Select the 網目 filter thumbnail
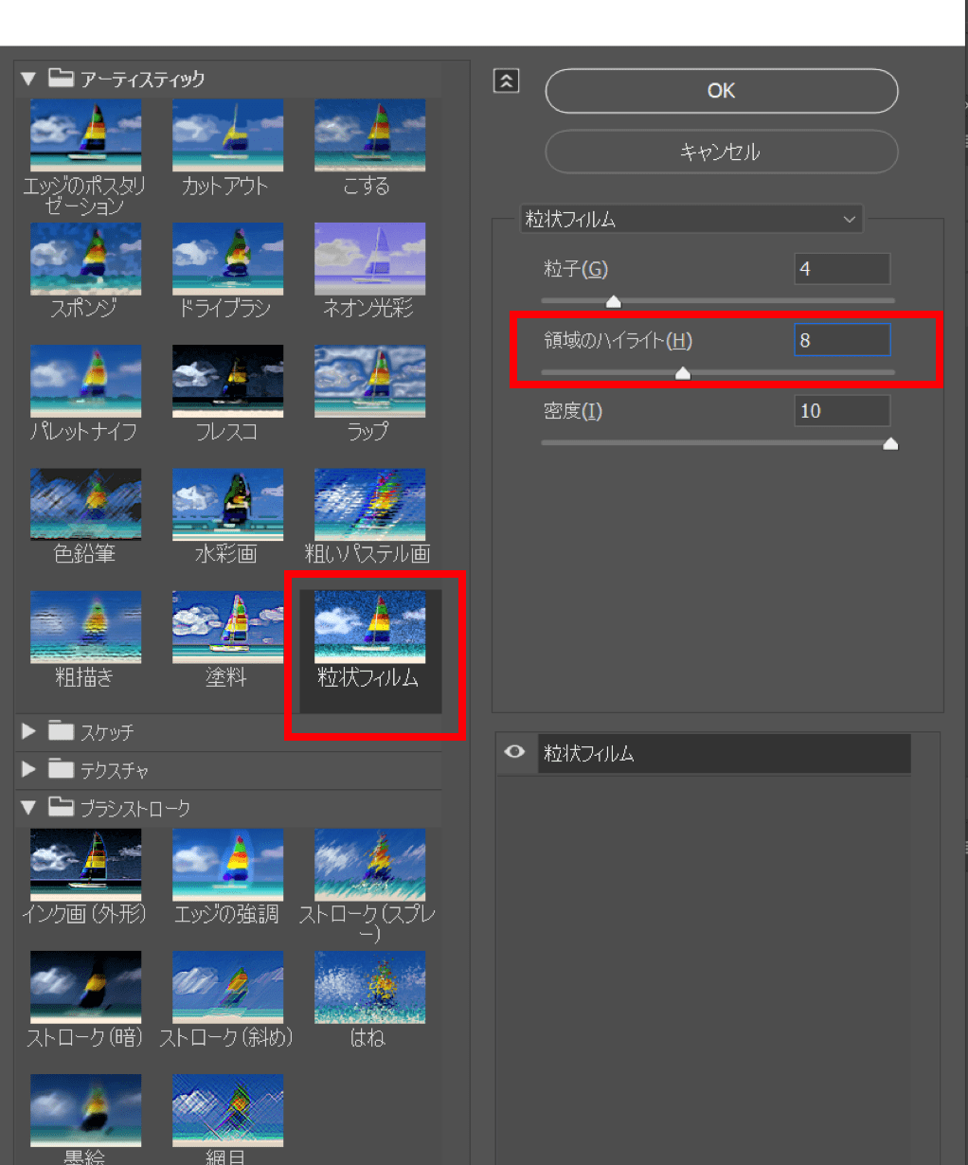 pyautogui.click(x=227, y=1109)
